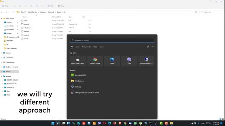Open Viber from the taskbar
This screenshot has width=225, height=126.
(99, 123)
